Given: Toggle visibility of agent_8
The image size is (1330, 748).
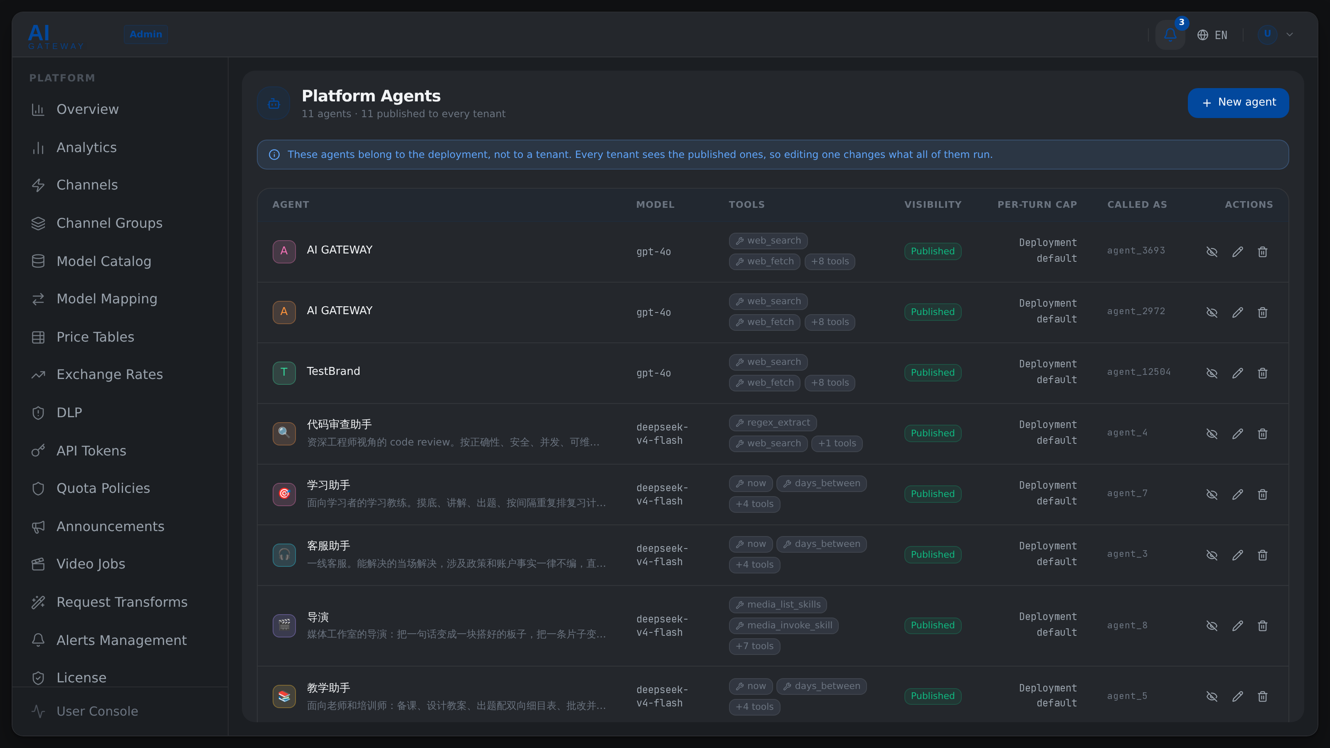Looking at the screenshot, I should pyautogui.click(x=1212, y=626).
